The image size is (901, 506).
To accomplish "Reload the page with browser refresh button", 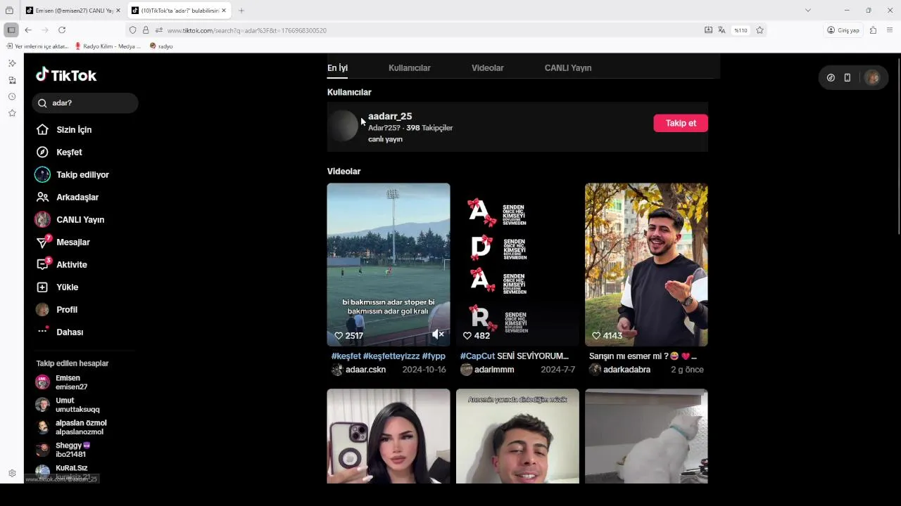I will (x=62, y=30).
